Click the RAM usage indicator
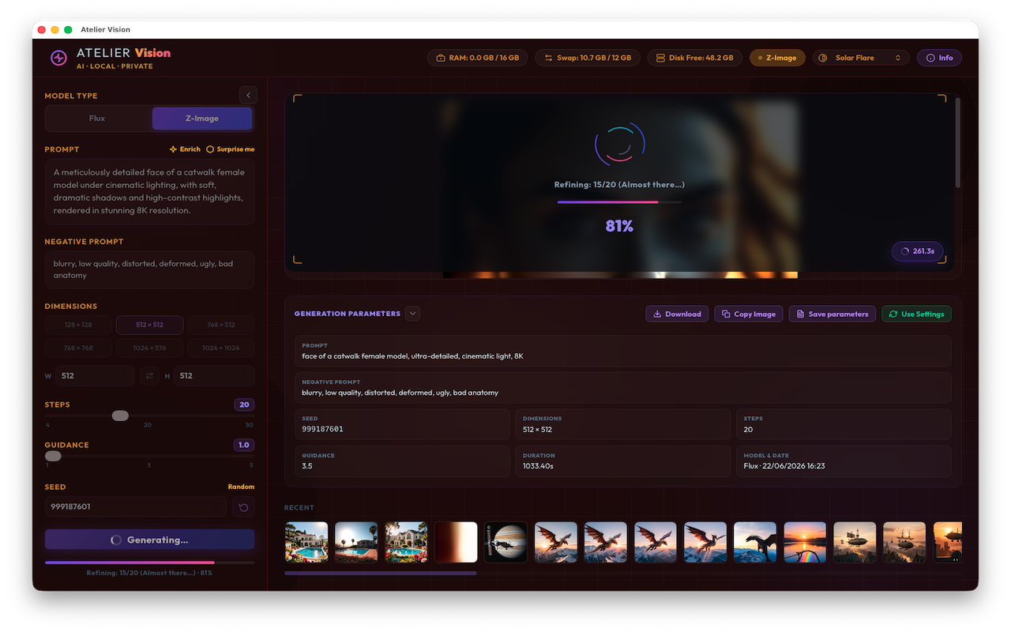The width and height of the screenshot is (1011, 632). [478, 58]
